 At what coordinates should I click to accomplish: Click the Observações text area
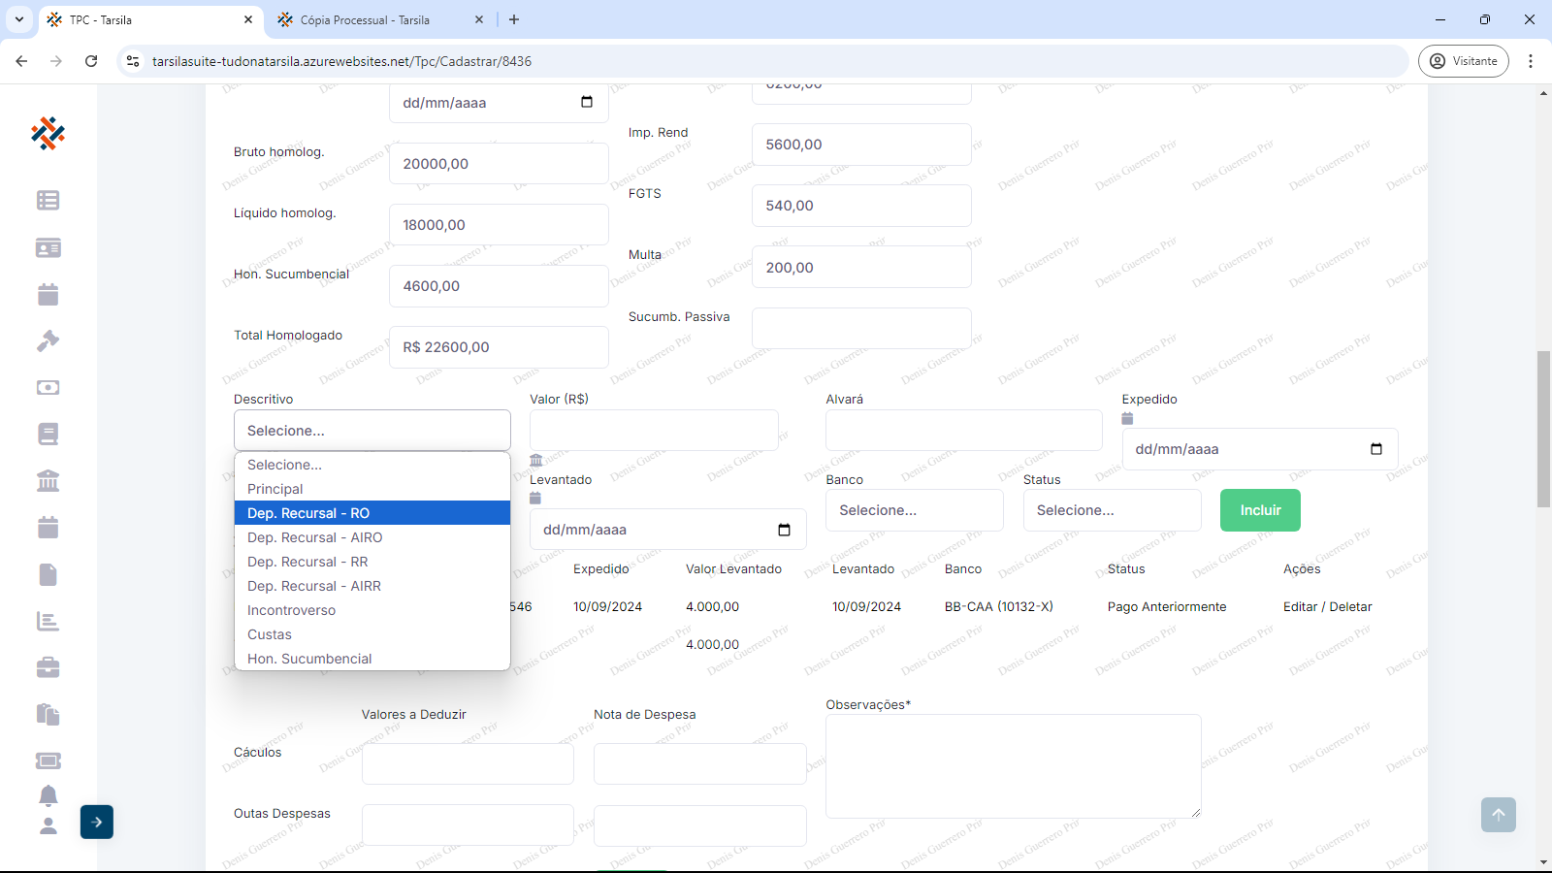tap(1013, 766)
